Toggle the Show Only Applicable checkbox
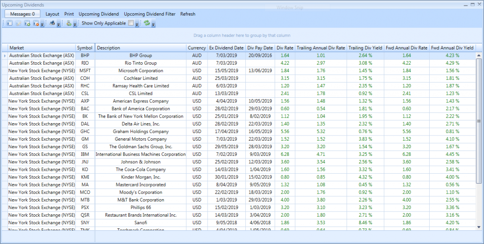This screenshot has height=244, width=484. [x=131, y=23]
